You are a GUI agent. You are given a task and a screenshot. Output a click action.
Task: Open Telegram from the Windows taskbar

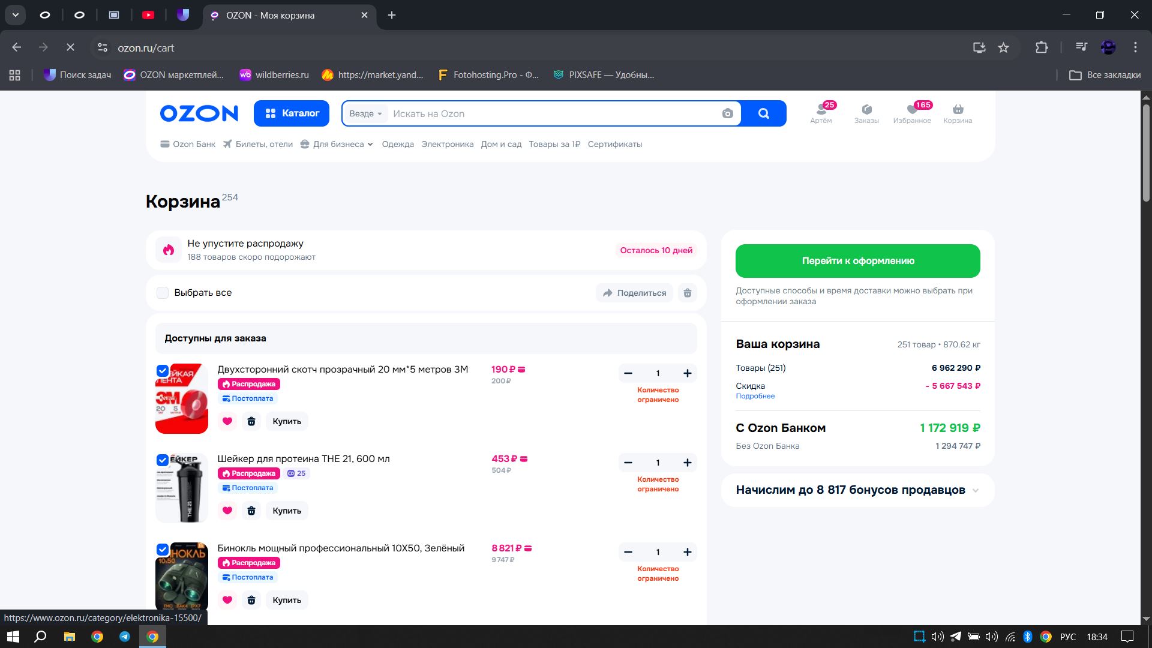pos(125,637)
